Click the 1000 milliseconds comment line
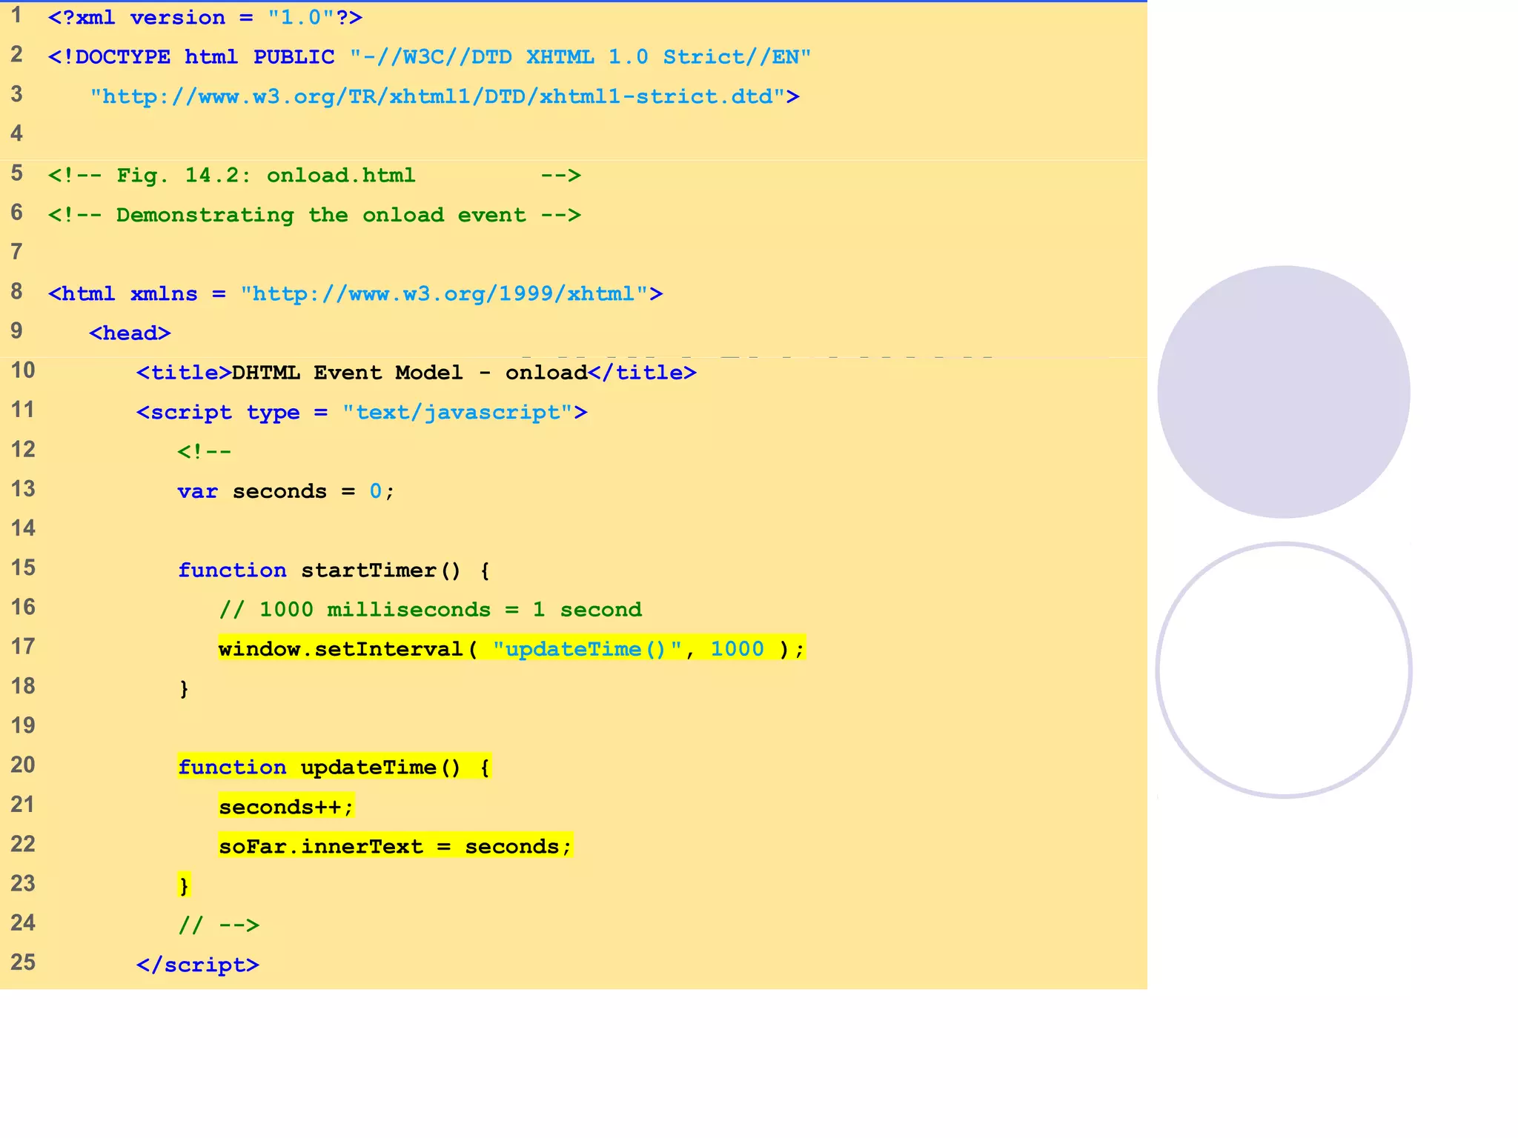This screenshot has width=1518, height=1138. click(x=430, y=610)
